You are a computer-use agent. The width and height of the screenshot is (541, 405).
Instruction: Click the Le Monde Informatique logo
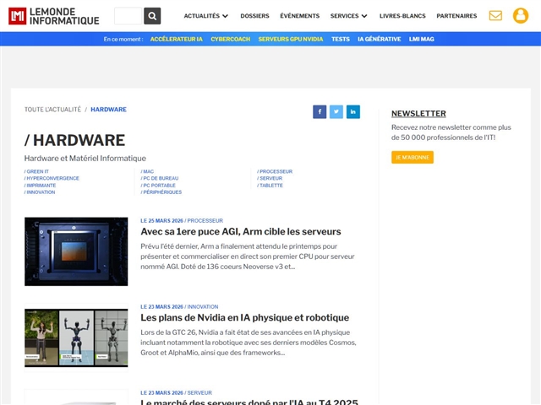tap(54, 16)
